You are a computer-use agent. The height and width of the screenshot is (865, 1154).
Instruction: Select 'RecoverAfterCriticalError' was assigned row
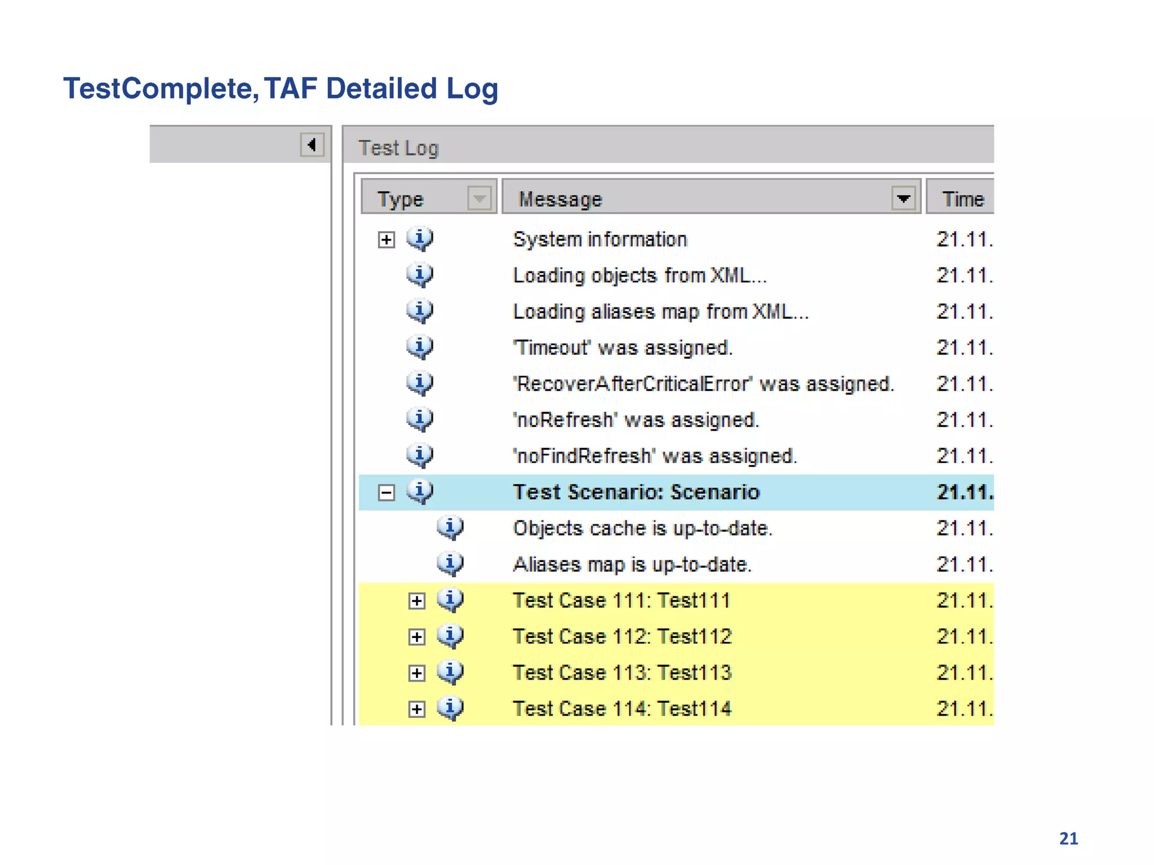(703, 384)
